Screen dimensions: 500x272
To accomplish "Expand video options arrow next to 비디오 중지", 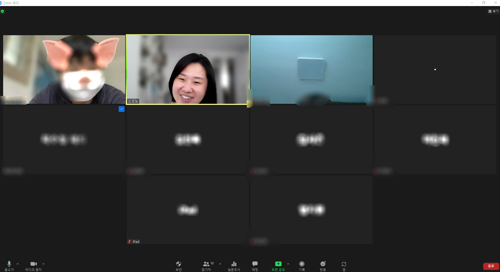I will click(x=43, y=264).
